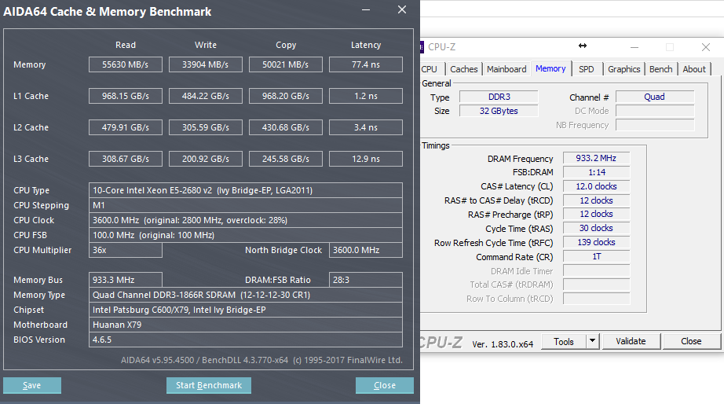This screenshot has height=404, width=724.
Task: Click the Validate button in CPU-Z
Action: (x=631, y=342)
